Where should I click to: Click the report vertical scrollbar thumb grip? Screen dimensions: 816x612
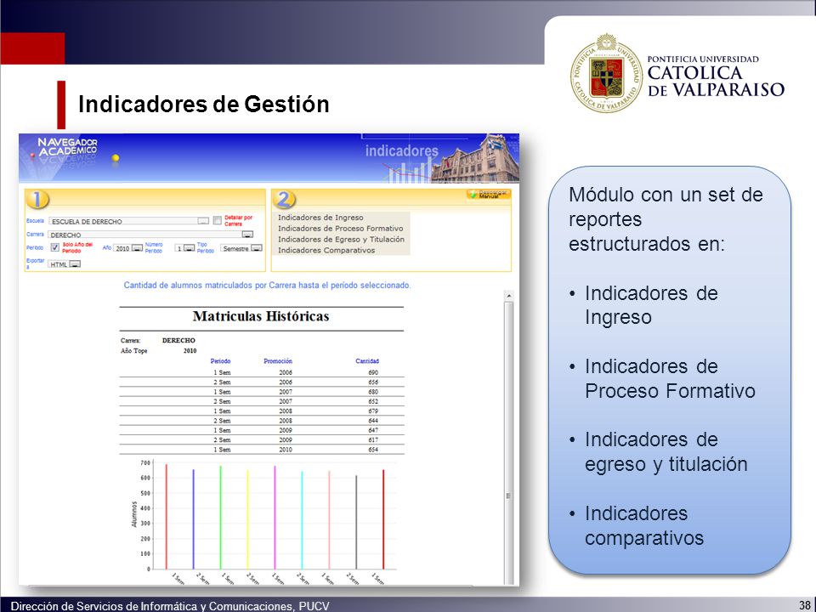(508, 496)
